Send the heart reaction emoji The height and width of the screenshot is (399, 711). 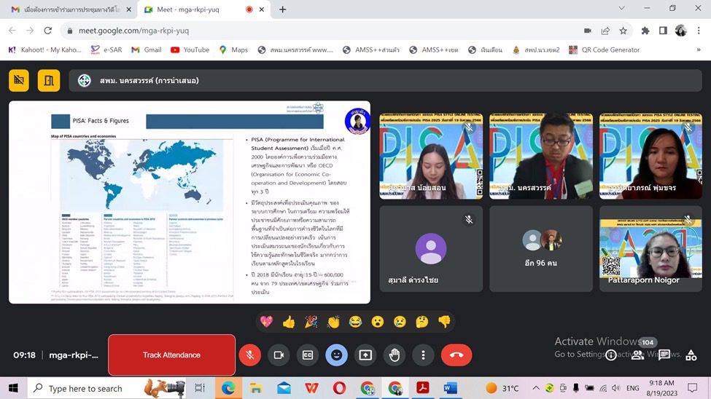267,322
